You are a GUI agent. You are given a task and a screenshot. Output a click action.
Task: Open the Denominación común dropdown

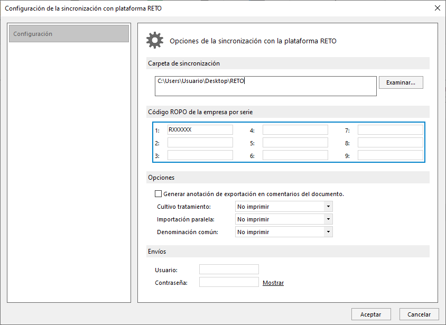(284, 232)
